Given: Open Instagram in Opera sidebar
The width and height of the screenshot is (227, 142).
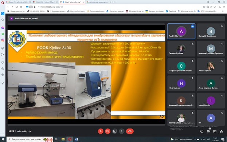Looking at the screenshot, I should pos(3,40).
